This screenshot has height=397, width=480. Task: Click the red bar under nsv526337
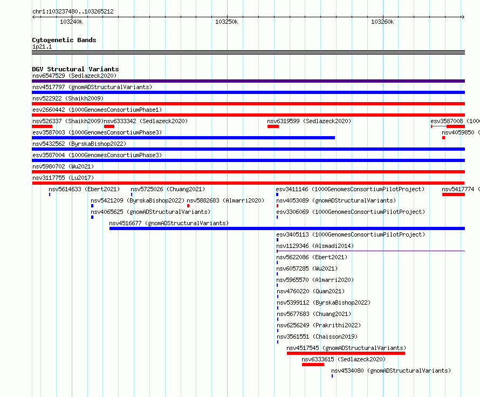click(42, 126)
